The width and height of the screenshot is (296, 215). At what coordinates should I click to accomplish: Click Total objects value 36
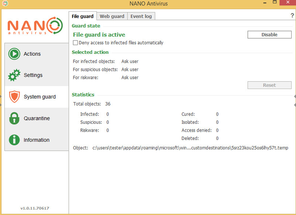[108, 104]
